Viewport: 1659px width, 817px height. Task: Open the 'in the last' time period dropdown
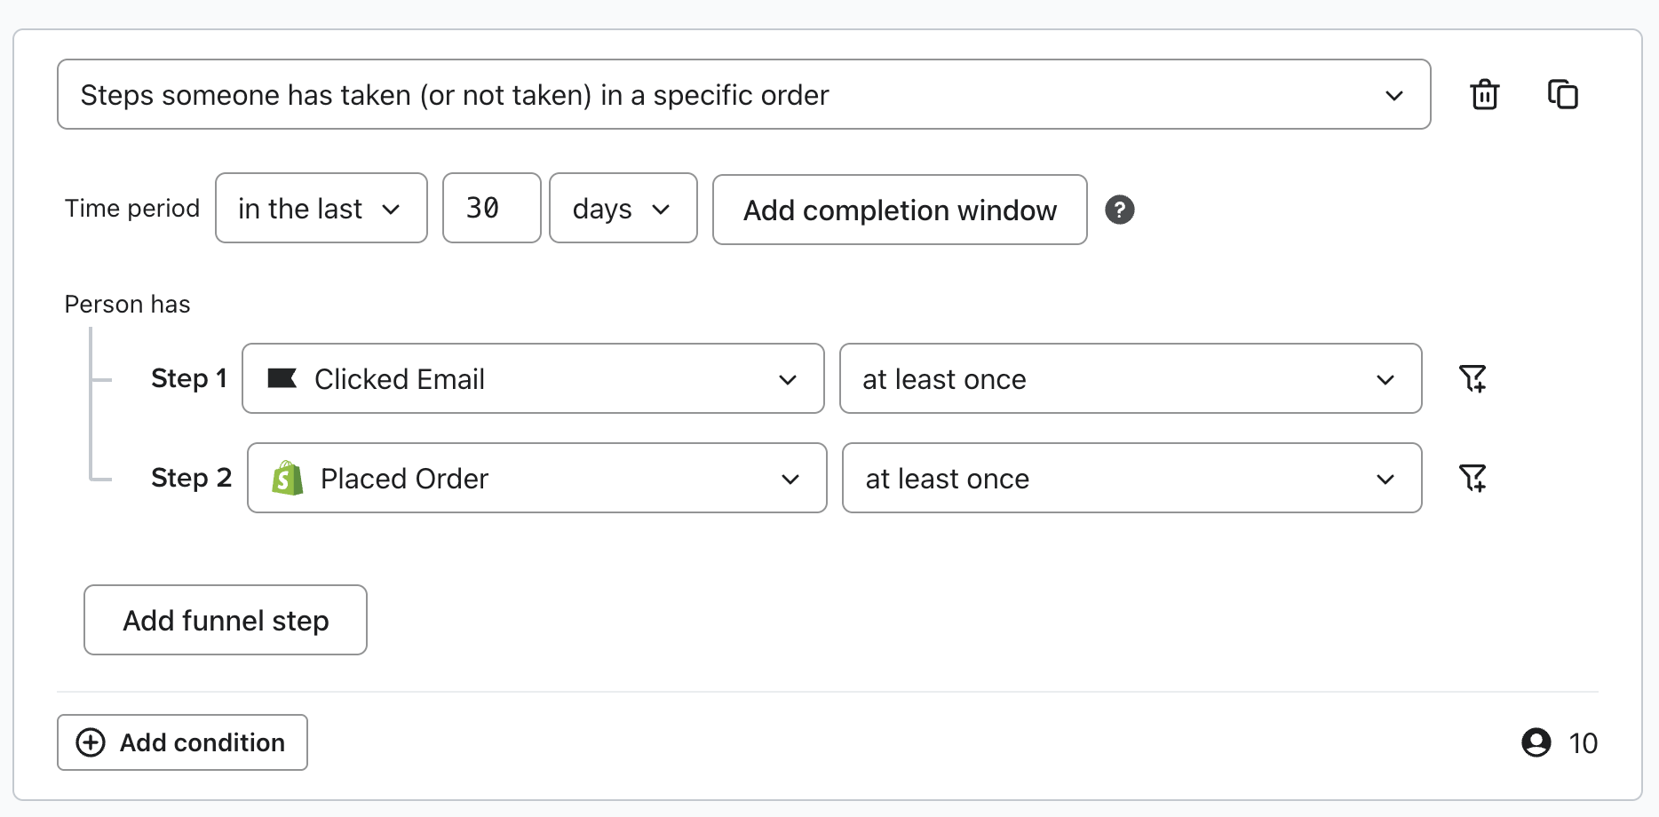[321, 208]
